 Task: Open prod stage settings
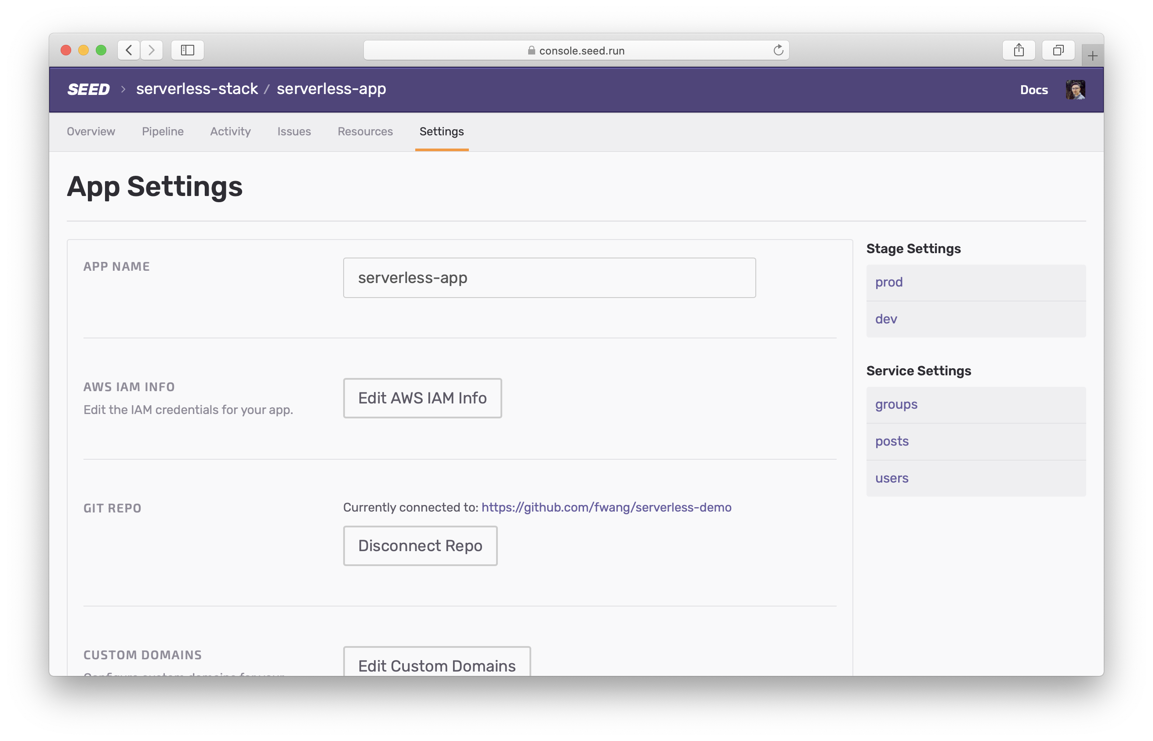coord(889,282)
